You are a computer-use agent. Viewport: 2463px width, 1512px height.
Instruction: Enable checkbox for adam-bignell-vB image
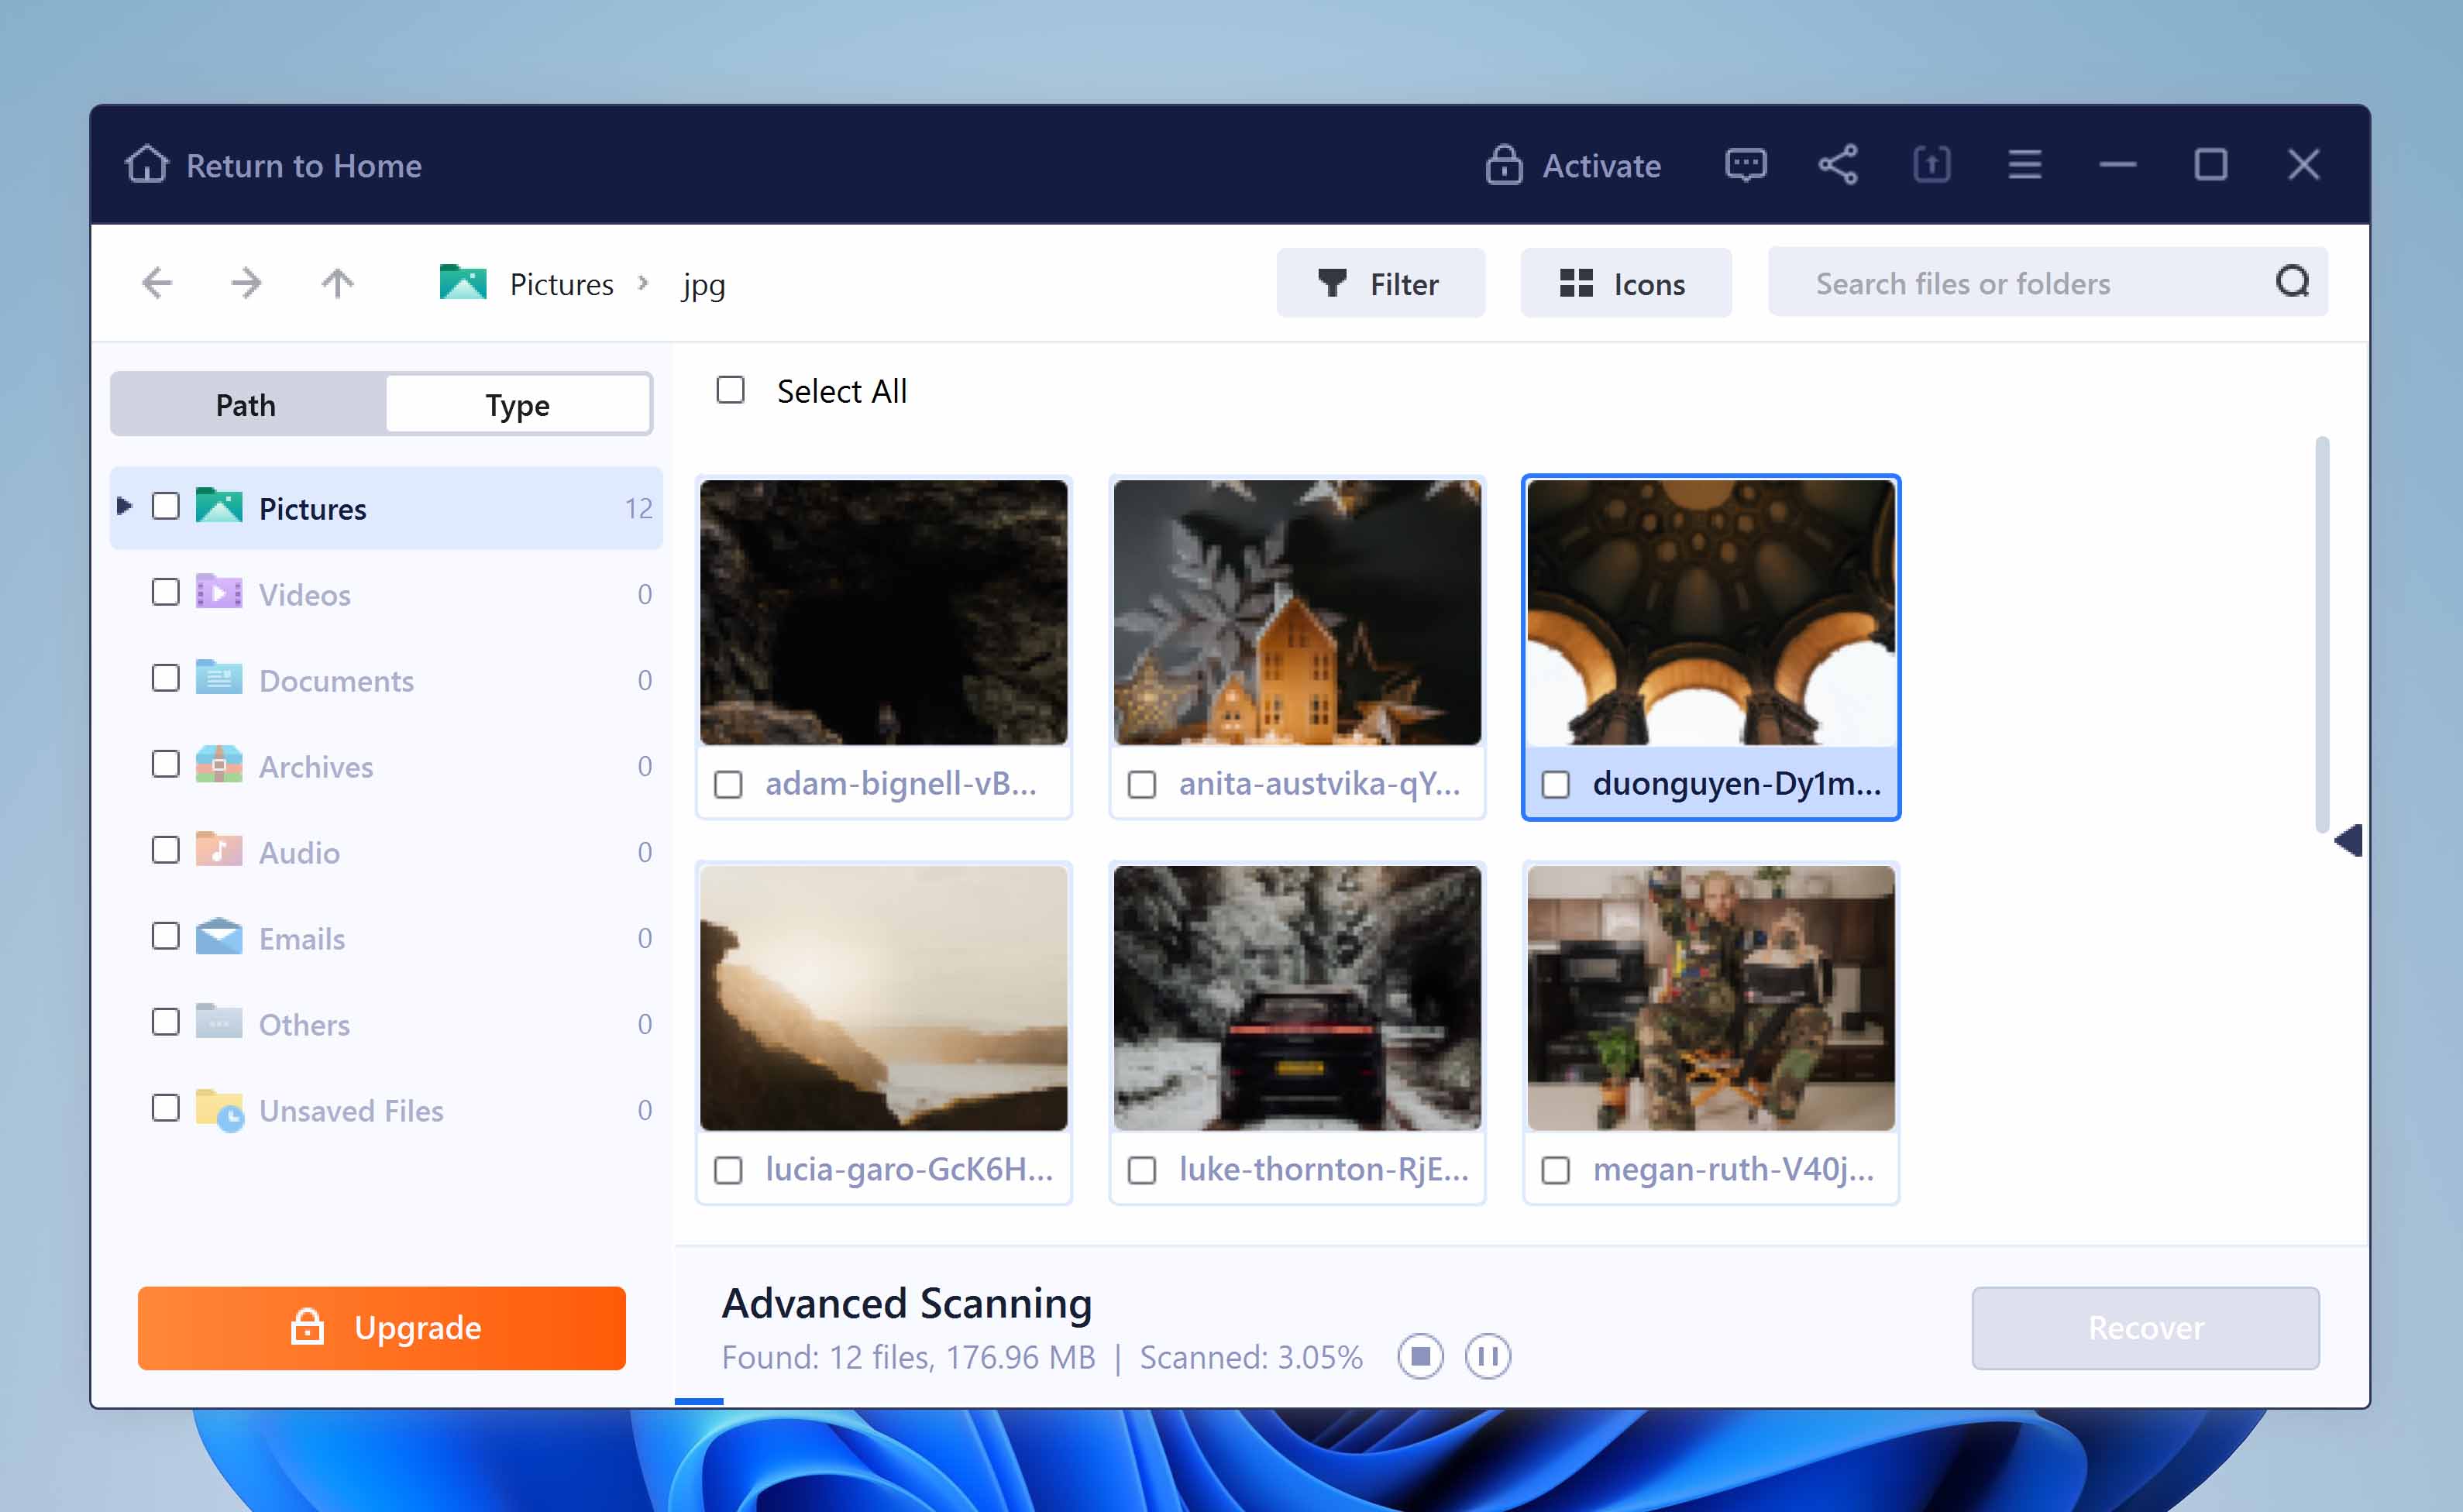(728, 782)
